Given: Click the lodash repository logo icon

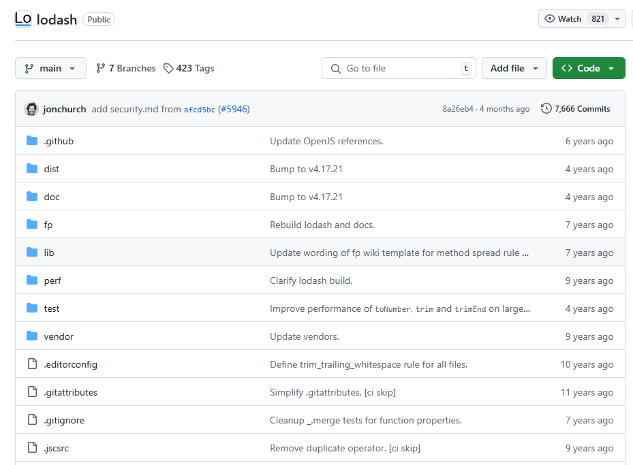Looking at the screenshot, I should (x=23, y=18).
